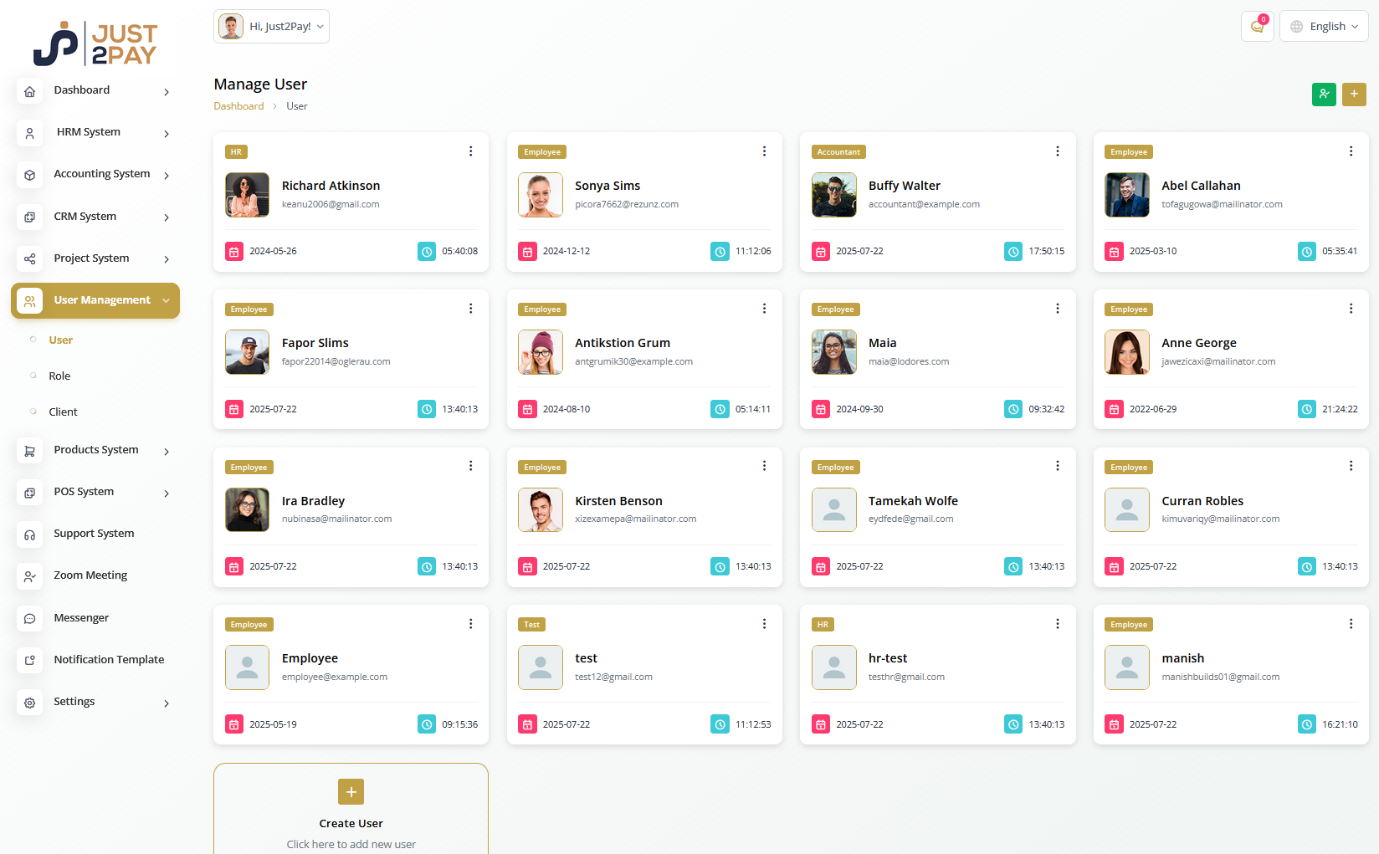
Task: Select Client in the sidebar submenu
Action: click(x=63, y=412)
